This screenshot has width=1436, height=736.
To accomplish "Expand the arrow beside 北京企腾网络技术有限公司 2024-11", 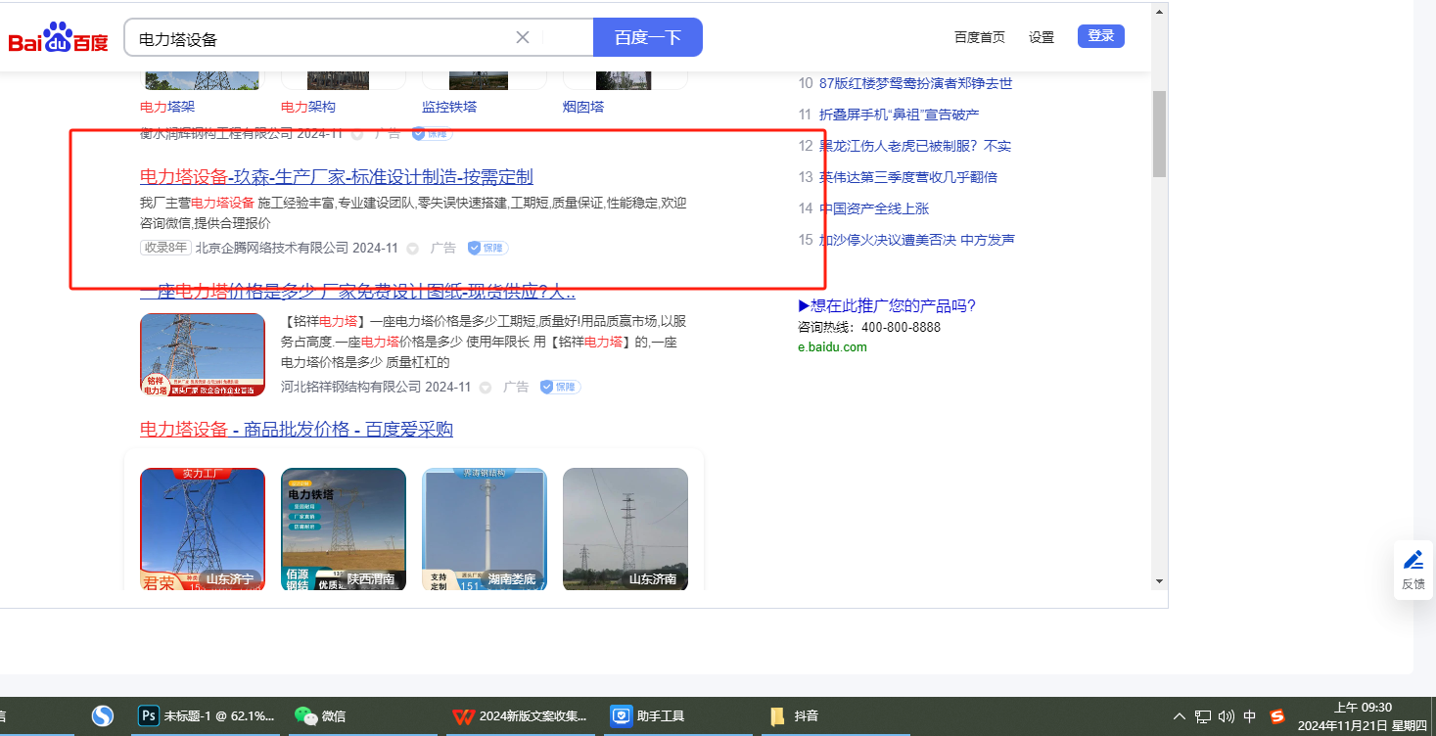I will coord(413,249).
